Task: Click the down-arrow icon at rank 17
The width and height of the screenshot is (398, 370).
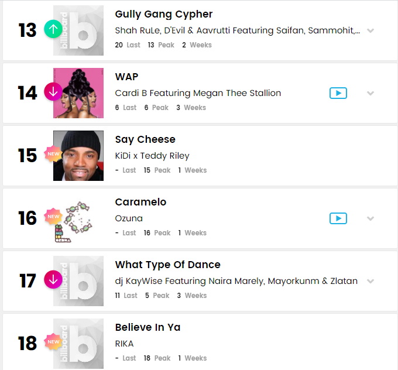Action: 53,280
